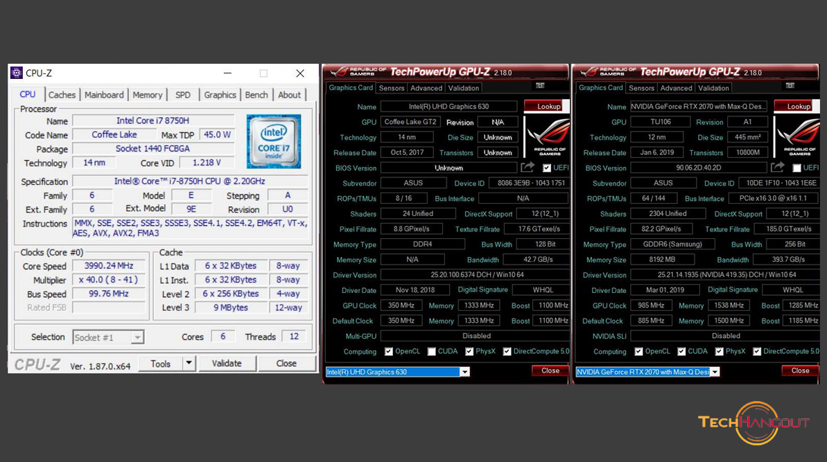
Task: Click the Bus Speed value "99.76 MHz"
Action: [x=109, y=294]
